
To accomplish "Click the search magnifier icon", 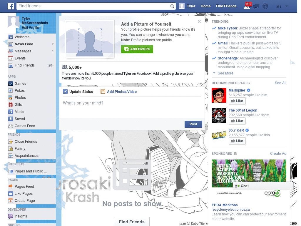I will pos(172,6).
